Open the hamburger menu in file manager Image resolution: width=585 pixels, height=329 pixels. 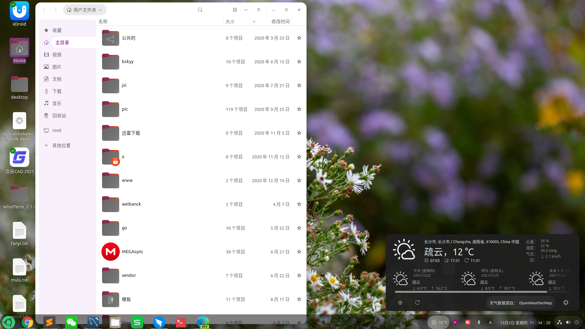259,10
